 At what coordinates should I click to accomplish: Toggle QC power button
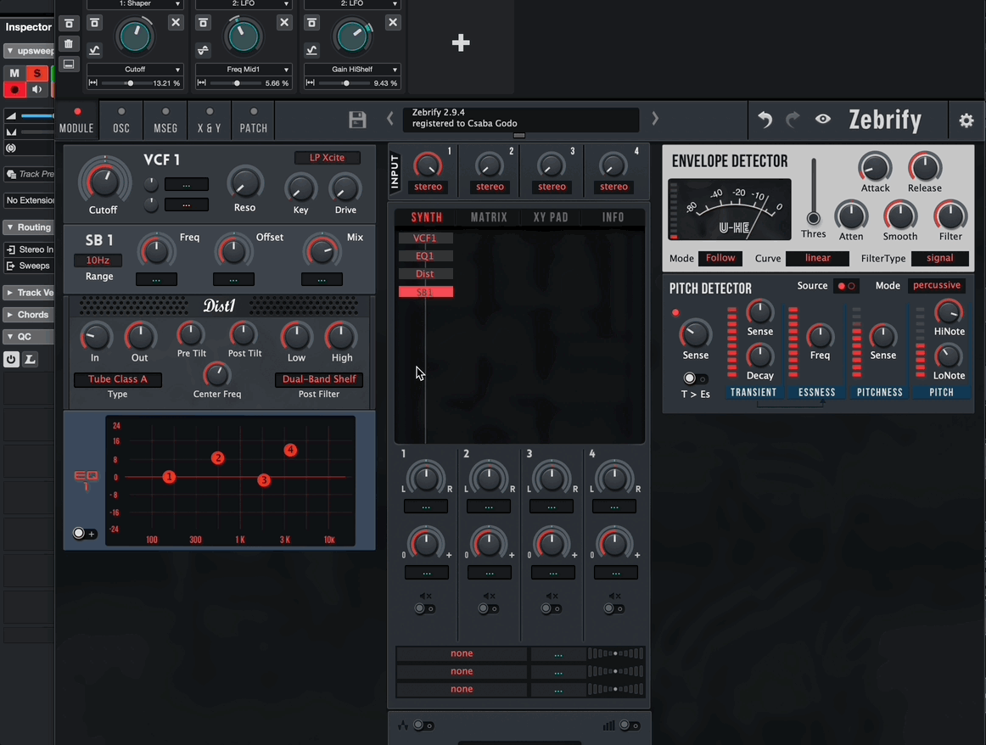[x=11, y=359]
